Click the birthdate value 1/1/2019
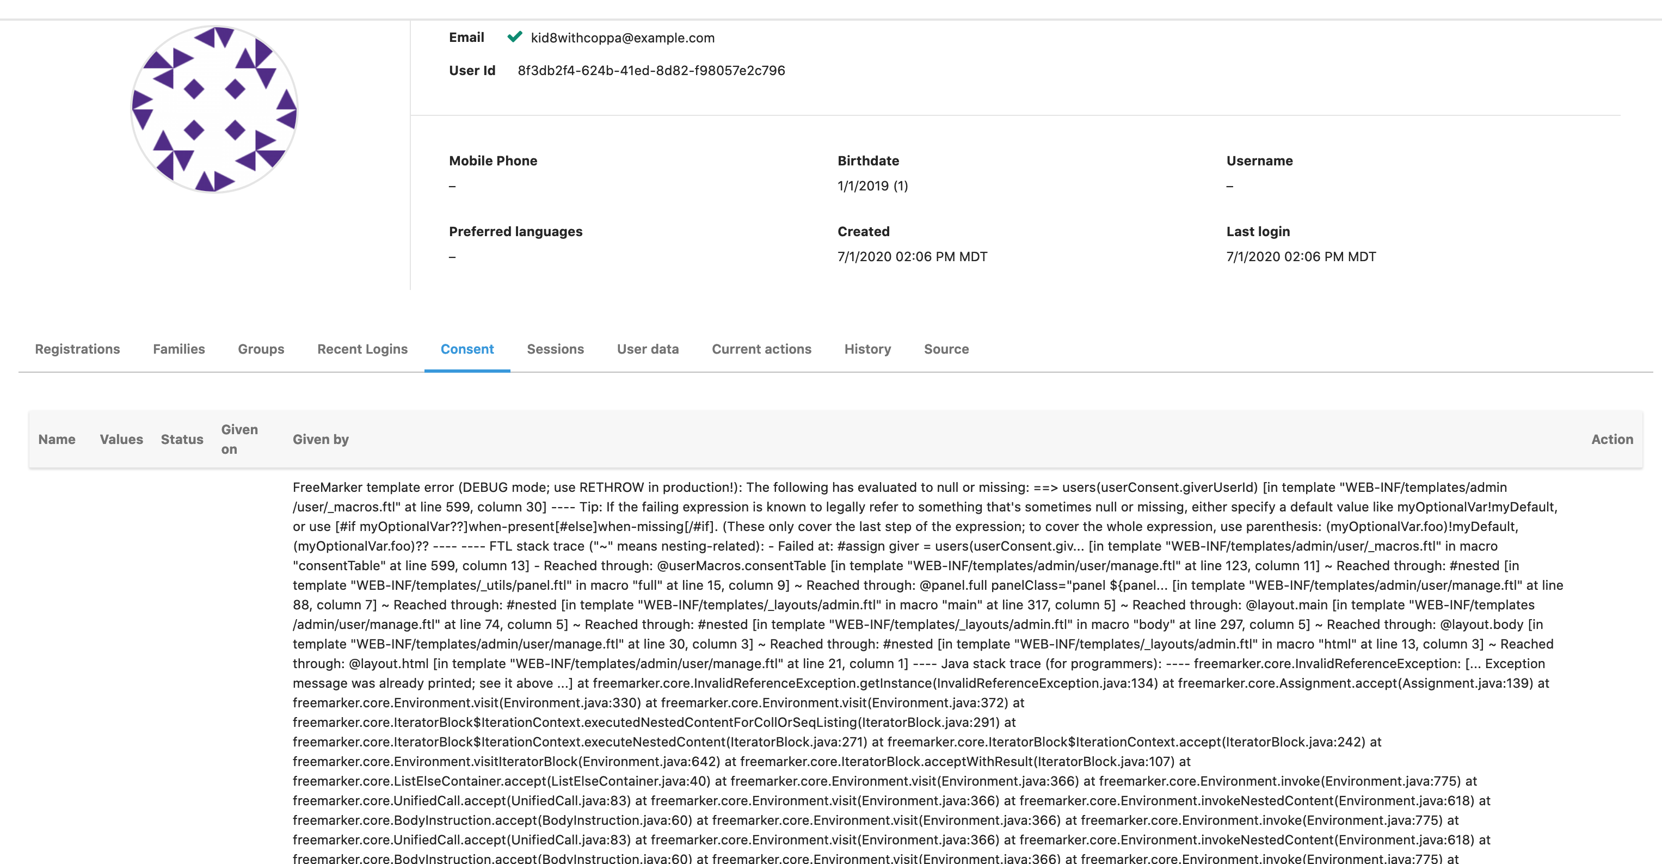This screenshot has width=1662, height=864. 872,186
